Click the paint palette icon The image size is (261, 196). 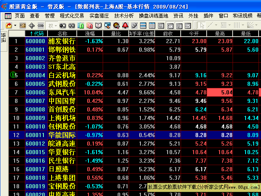pyautogui.click(x=116, y=26)
